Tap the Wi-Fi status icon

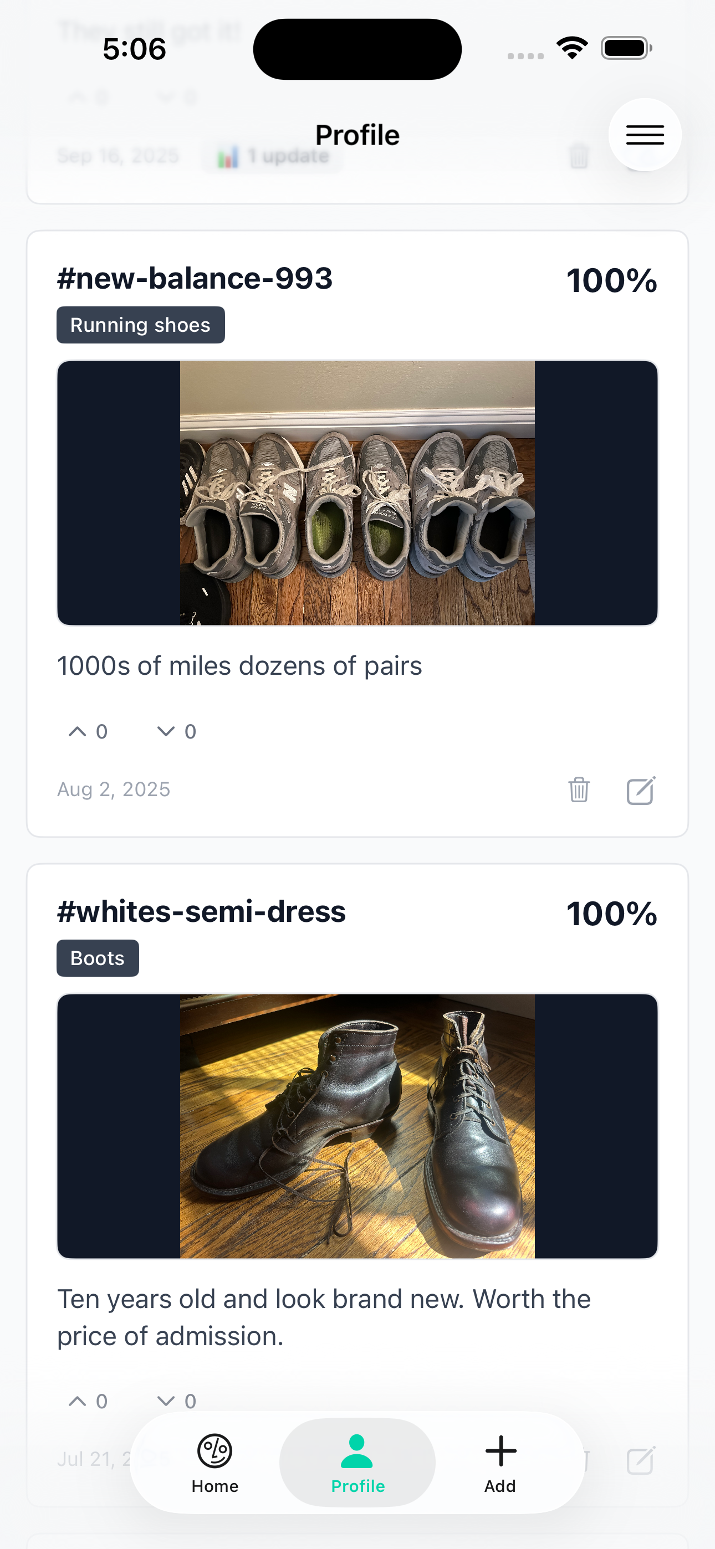click(x=572, y=48)
